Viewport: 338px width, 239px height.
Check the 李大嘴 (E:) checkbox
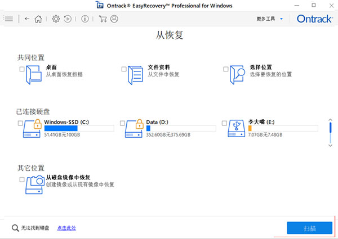pos(224,123)
